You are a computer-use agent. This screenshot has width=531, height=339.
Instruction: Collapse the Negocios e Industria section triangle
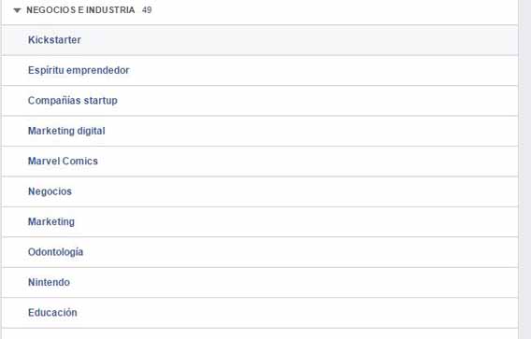pyautogui.click(x=17, y=10)
